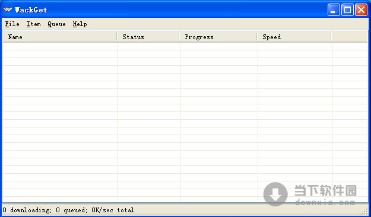Screen dimensions: 371x217
Task: Open the Item menu
Action: pyautogui.click(x=33, y=24)
